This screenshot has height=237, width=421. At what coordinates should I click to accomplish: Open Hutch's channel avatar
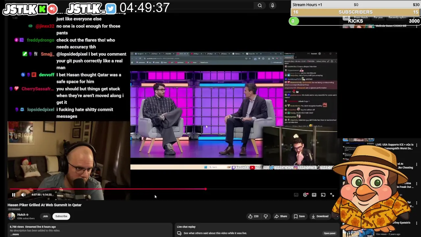(12, 216)
